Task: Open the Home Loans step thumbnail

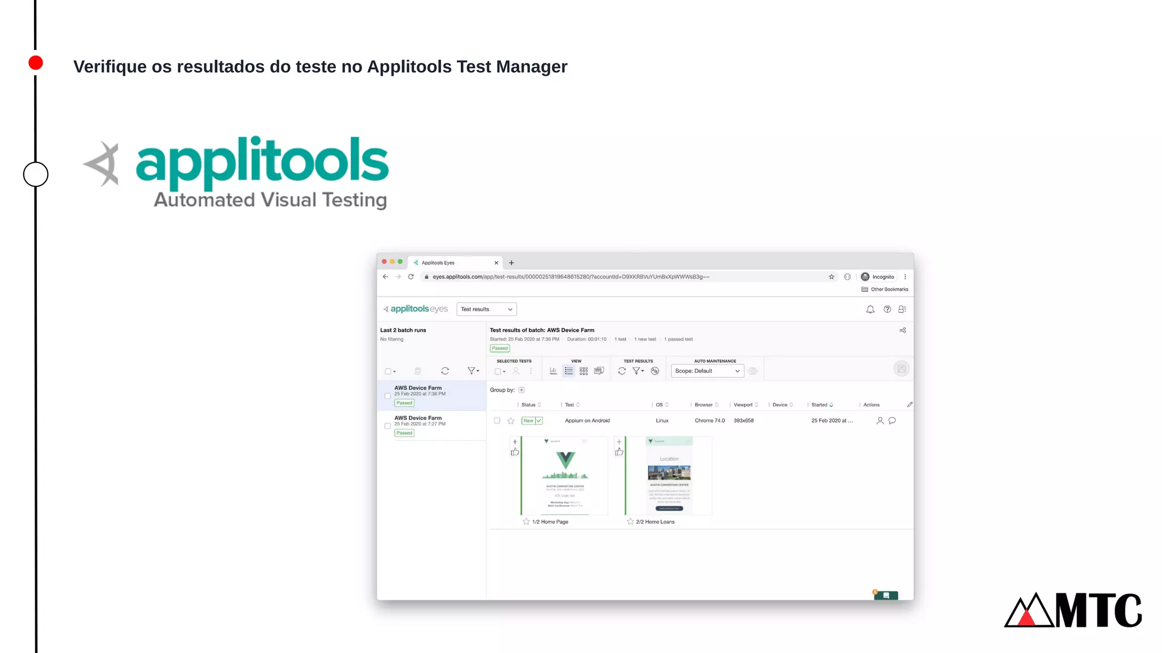Action: 669,476
